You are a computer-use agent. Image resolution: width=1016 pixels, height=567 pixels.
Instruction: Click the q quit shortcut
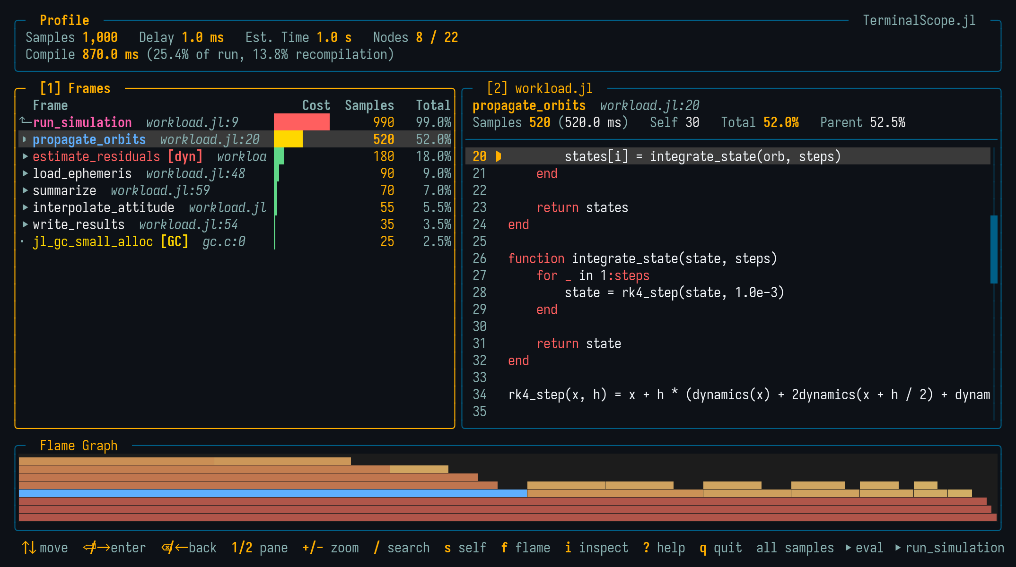pyautogui.click(x=720, y=548)
